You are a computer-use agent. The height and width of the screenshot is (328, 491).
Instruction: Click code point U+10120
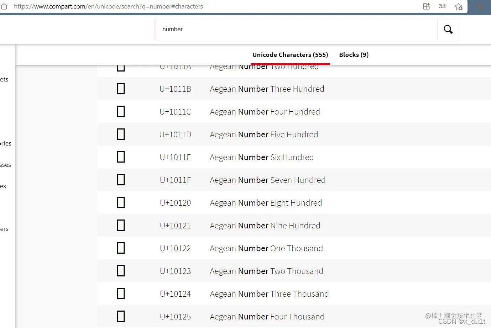[x=175, y=203]
